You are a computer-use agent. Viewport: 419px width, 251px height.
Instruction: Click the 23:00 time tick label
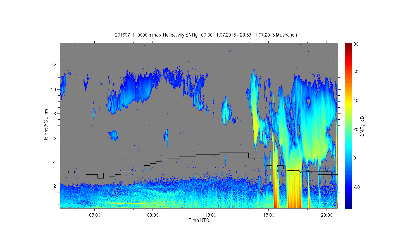327,215
